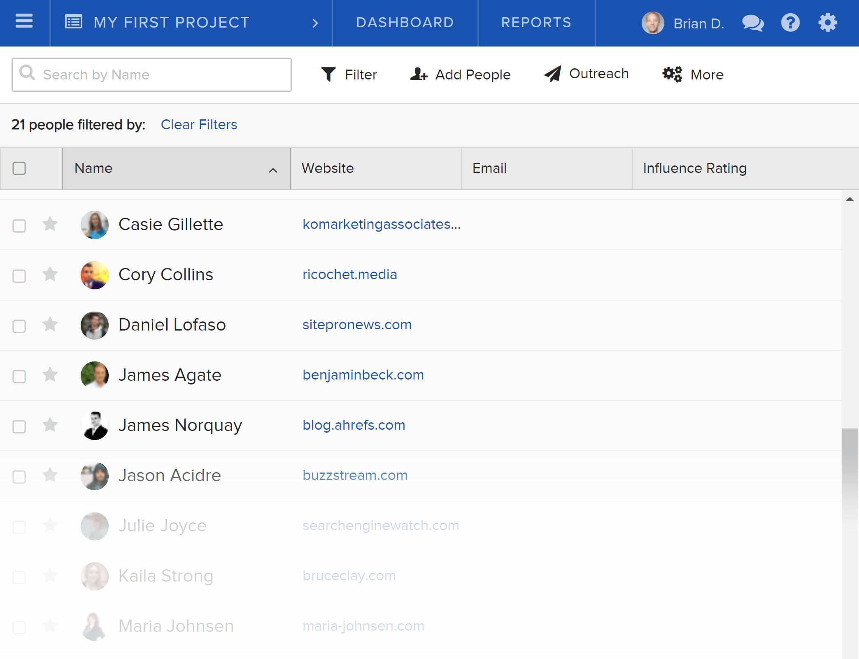Select the Casie Gillette row checkbox
The height and width of the screenshot is (659, 859).
[19, 226]
